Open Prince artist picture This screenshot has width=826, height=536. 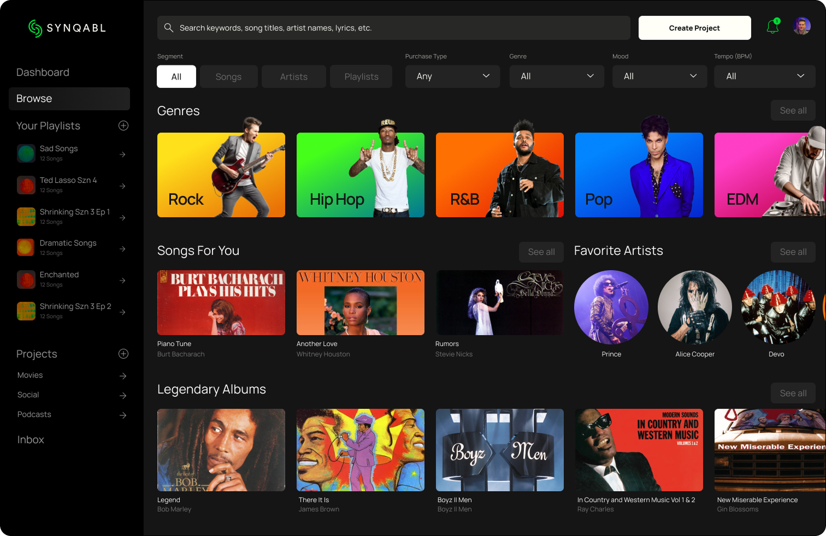coord(611,307)
